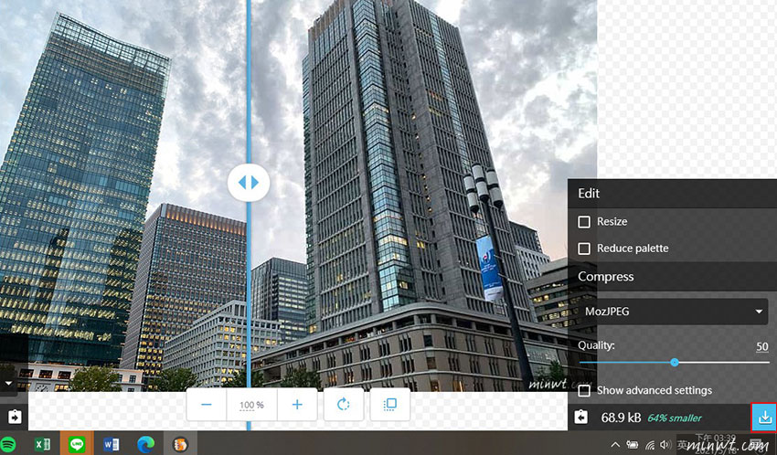Screen dimensions: 777x455
Task: Expand the collapsed left options panel
Action: [x=8, y=384]
